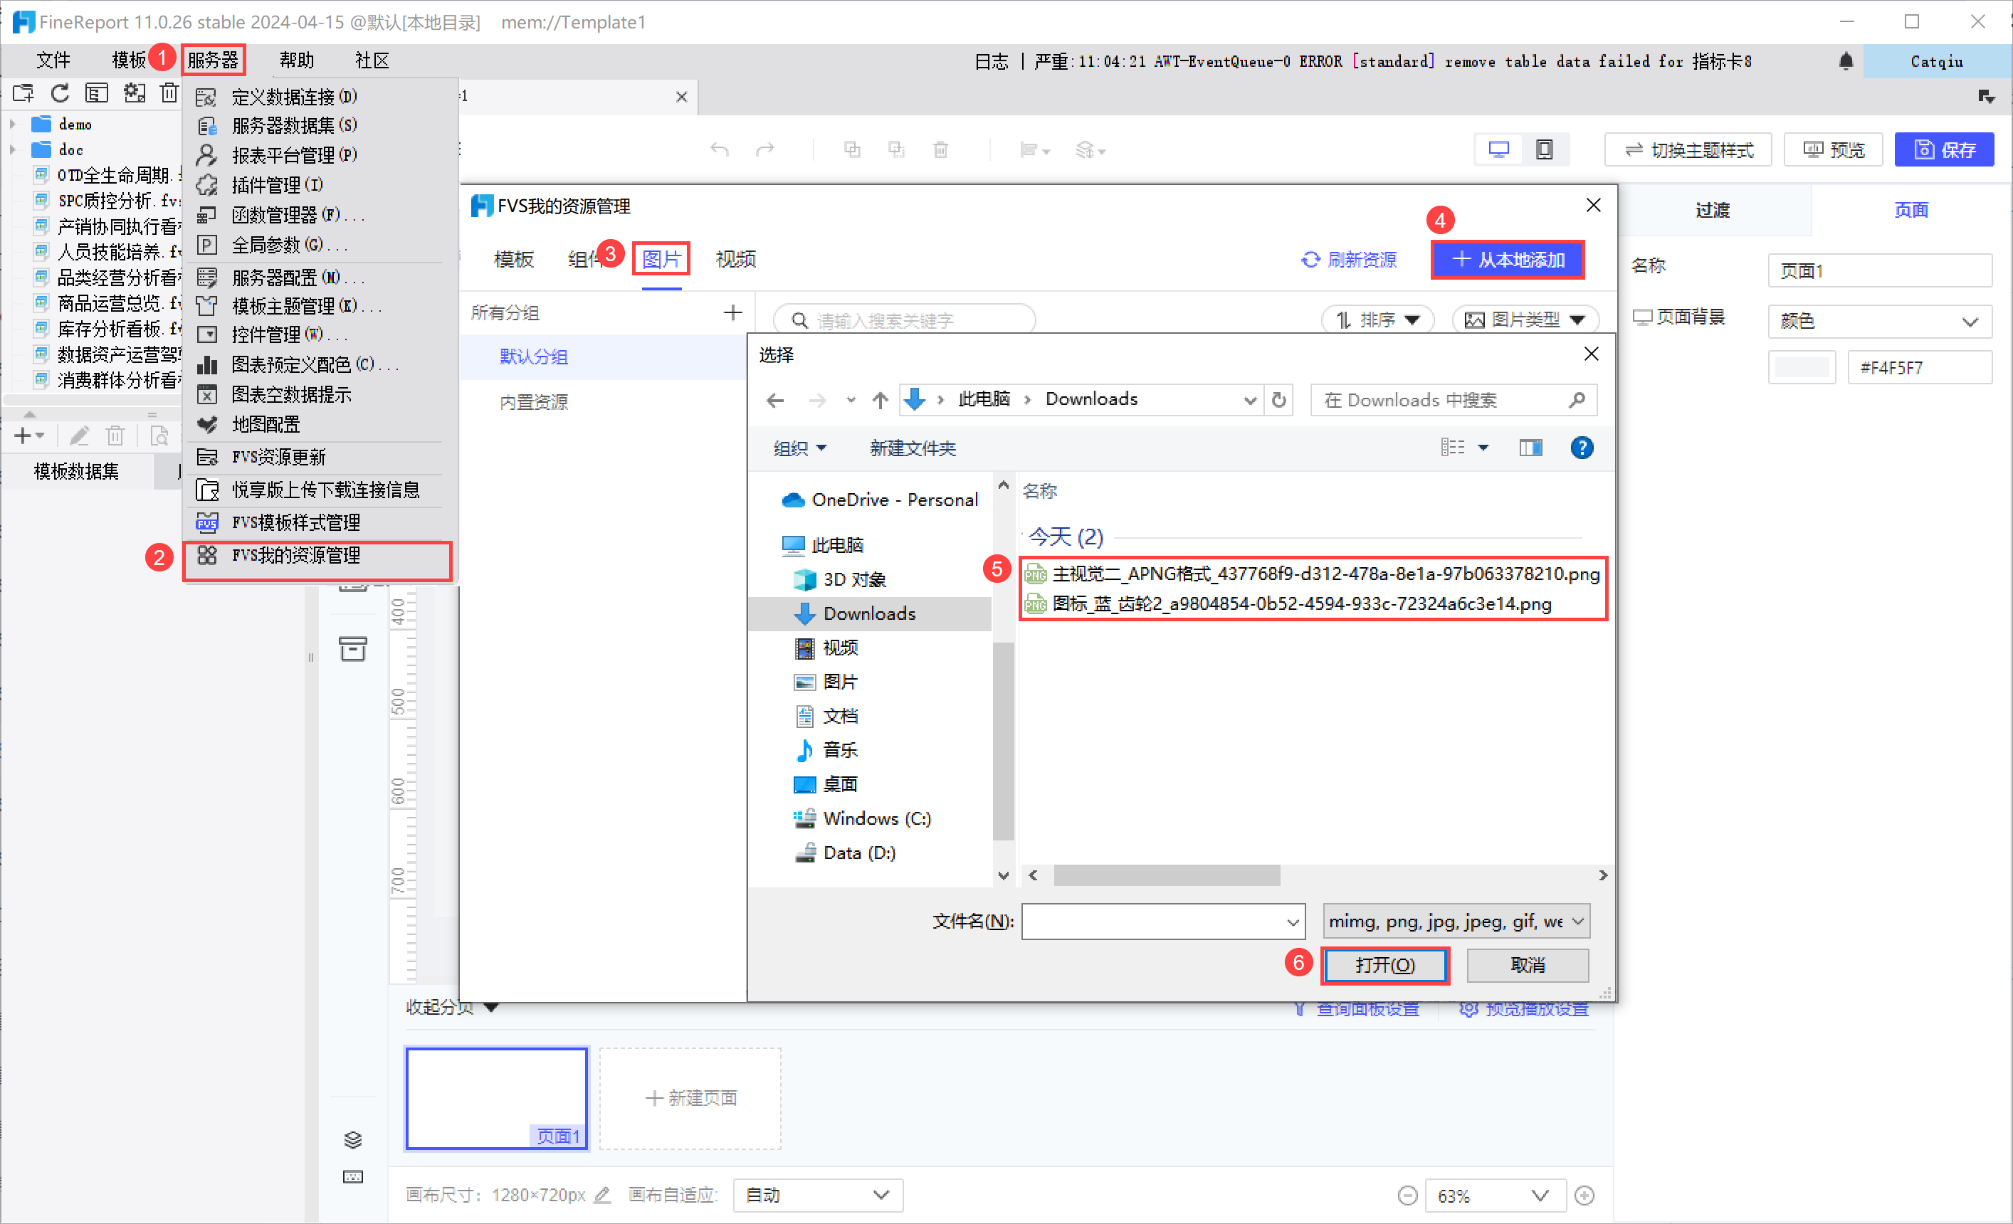Open the 页面背景 颜色 dropdown
Image resolution: width=2013 pixels, height=1224 pixels.
[x=1879, y=321]
